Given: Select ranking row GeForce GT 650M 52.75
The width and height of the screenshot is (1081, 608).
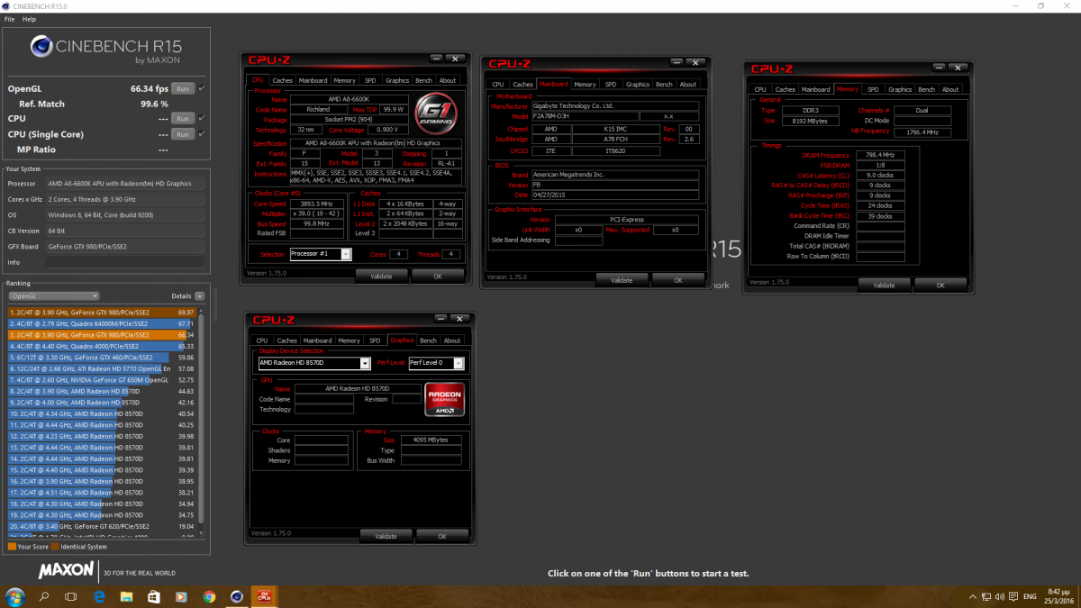Looking at the screenshot, I should (102, 380).
